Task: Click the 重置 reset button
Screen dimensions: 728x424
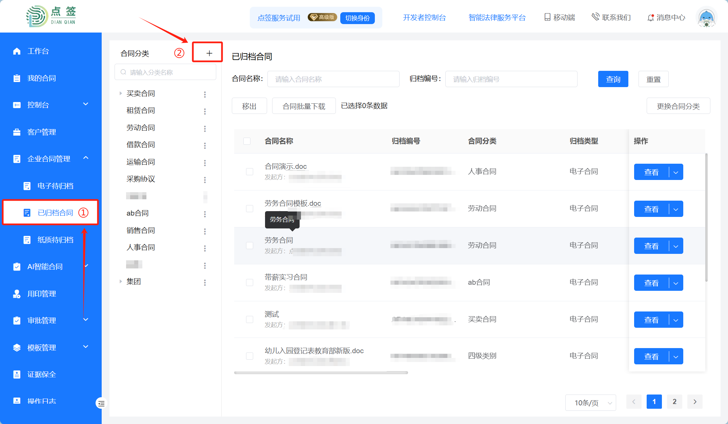Action: (653, 79)
